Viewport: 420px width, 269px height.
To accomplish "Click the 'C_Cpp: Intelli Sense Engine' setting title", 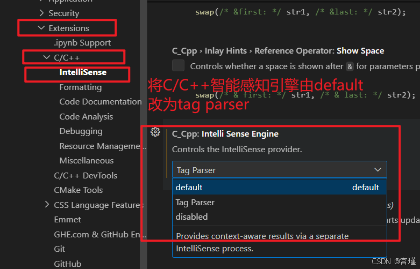I will pyautogui.click(x=225, y=134).
